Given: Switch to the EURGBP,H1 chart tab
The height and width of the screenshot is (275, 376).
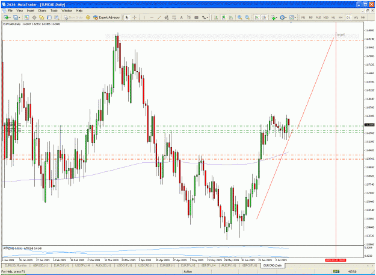Looking at the screenshot, I should (167, 265).
